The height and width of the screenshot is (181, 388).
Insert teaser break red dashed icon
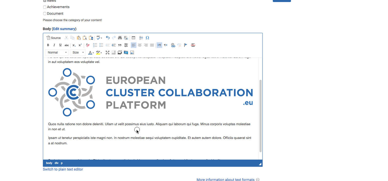click(x=193, y=45)
